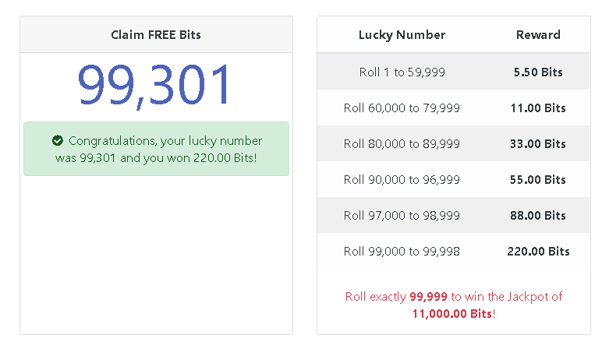Click the congratulations message alert box
The image size is (595, 349).
click(156, 149)
